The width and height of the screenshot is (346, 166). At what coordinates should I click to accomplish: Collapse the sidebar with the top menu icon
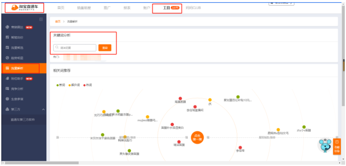click(41, 19)
